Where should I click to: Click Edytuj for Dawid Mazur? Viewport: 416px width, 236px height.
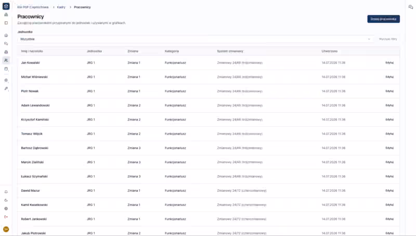(x=389, y=191)
